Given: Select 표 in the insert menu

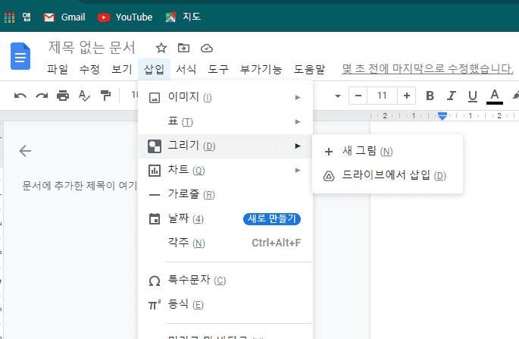Looking at the screenshot, I should point(226,121).
